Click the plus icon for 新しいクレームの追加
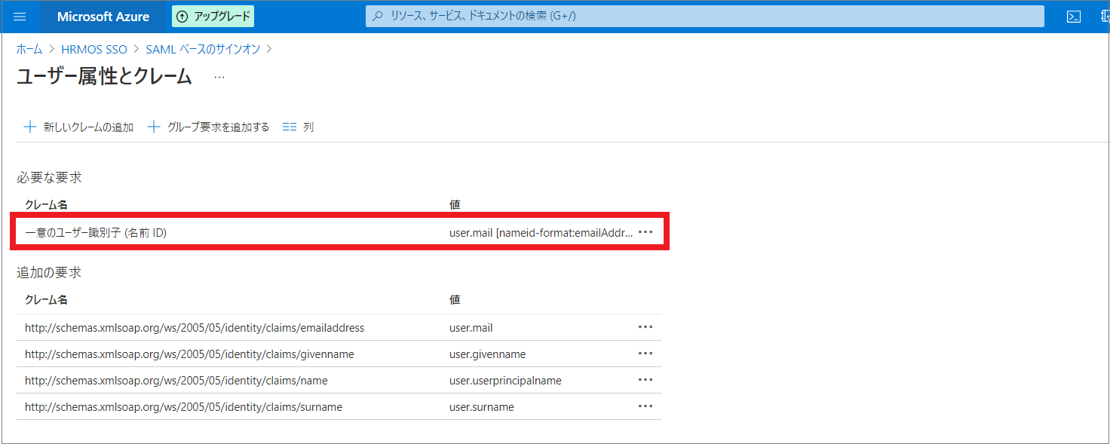Viewport: 1110px width, 444px height. (x=30, y=127)
